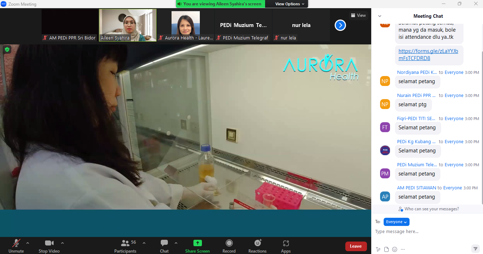Open the Participants panel
Screen dimensions: 483x254
(x=125, y=246)
